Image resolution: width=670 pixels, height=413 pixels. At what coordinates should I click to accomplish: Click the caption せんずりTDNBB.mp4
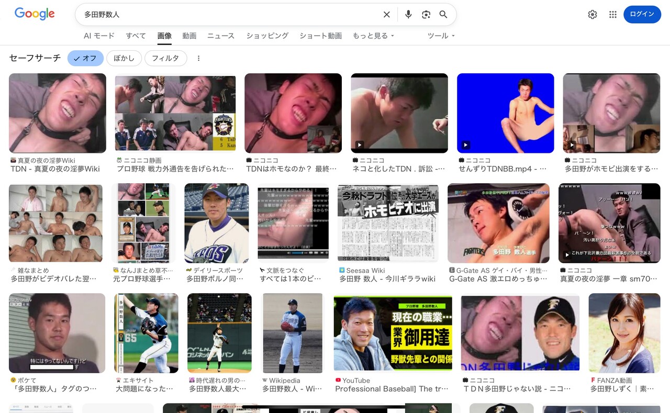503,169
